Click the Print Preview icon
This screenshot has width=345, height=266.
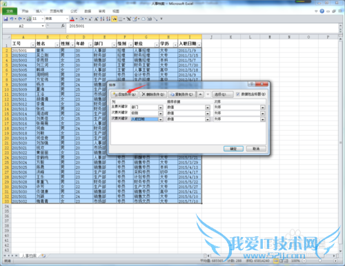[29, 19]
